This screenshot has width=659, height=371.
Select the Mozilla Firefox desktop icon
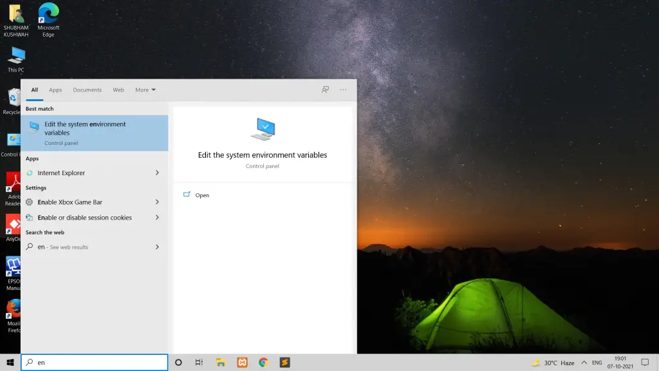pos(13,316)
